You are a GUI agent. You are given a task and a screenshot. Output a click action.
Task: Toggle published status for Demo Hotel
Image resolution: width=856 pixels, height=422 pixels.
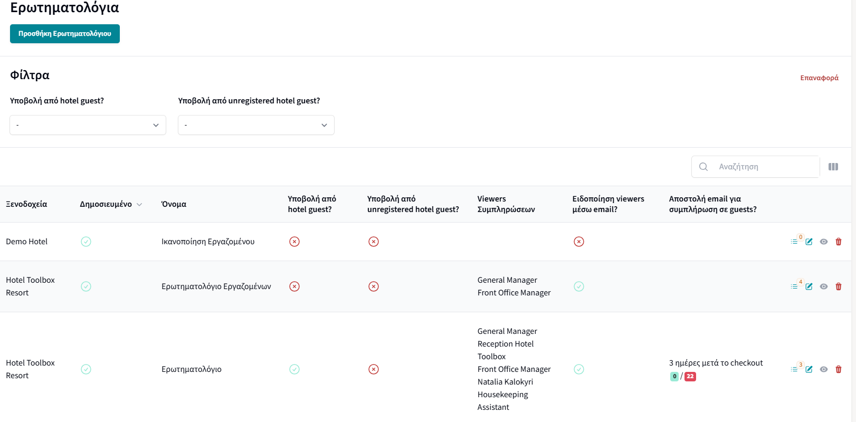[x=86, y=242]
